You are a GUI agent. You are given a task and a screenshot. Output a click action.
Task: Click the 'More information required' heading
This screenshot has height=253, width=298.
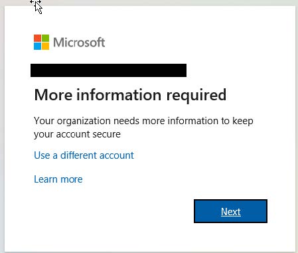(130, 96)
